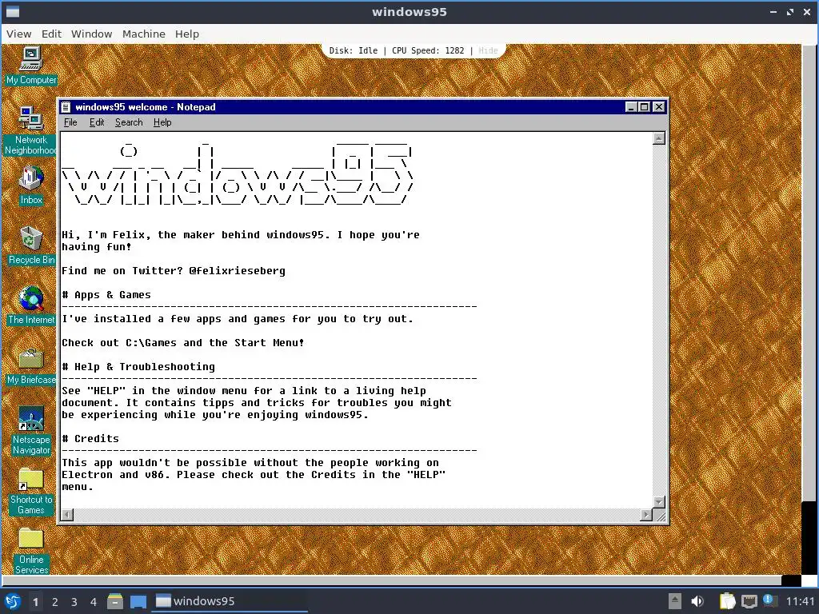Viewport: 819px width, 614px height.
Task: Click the 11:41 taskbar clock
Action: tap(800, 601)
